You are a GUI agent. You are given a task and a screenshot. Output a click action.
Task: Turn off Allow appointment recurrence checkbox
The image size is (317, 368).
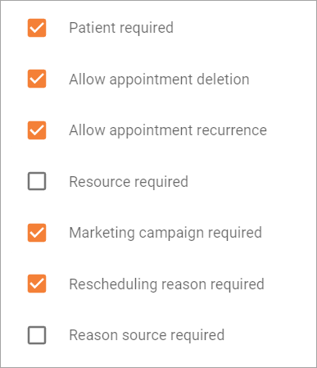(x=37, y=130)
